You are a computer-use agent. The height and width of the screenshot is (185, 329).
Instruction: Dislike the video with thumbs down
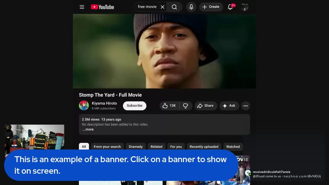(186, 106)
